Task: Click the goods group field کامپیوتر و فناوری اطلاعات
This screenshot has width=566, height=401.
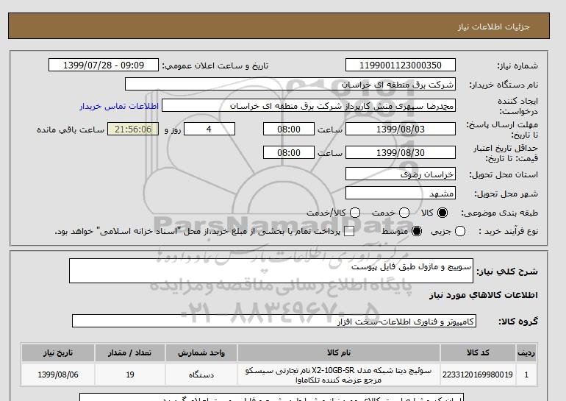Action: point(274,321)
